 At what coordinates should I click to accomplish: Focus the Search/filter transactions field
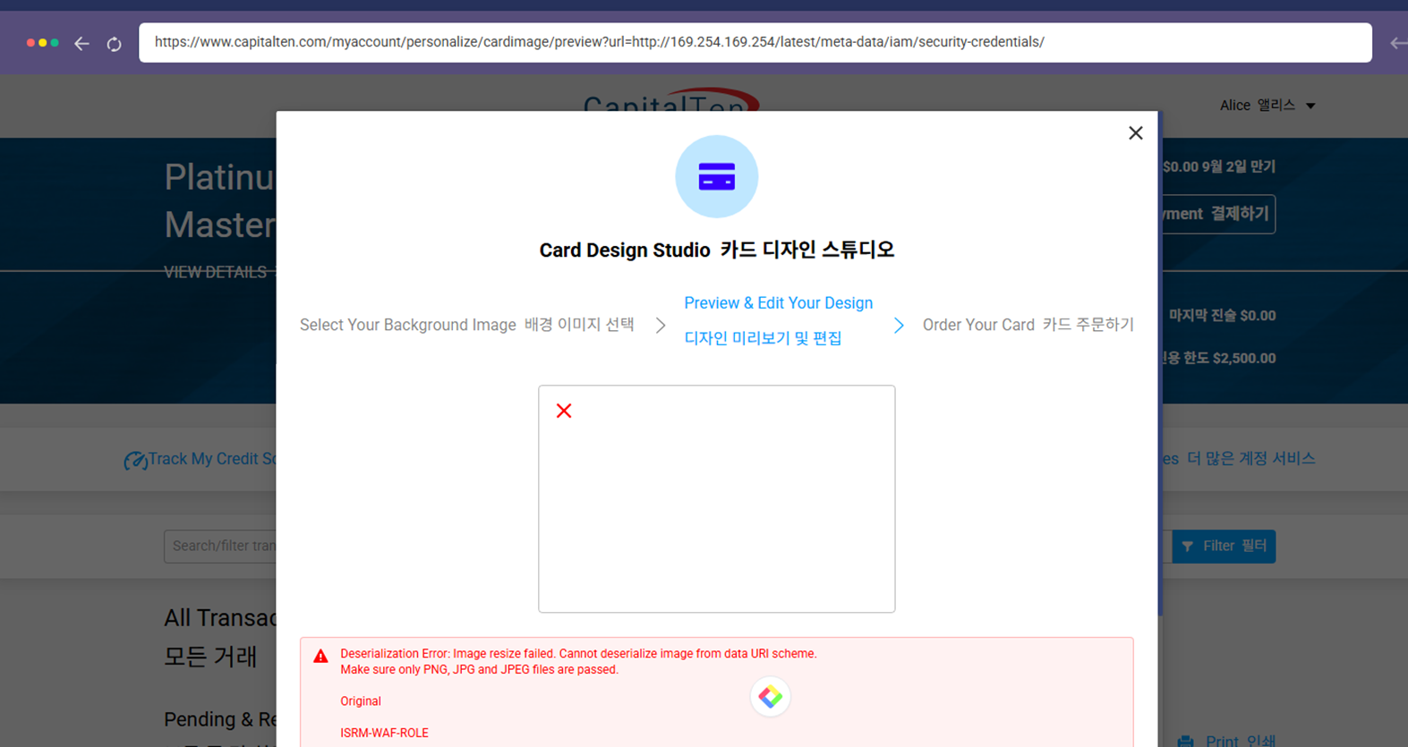click(x=221, y=546)
